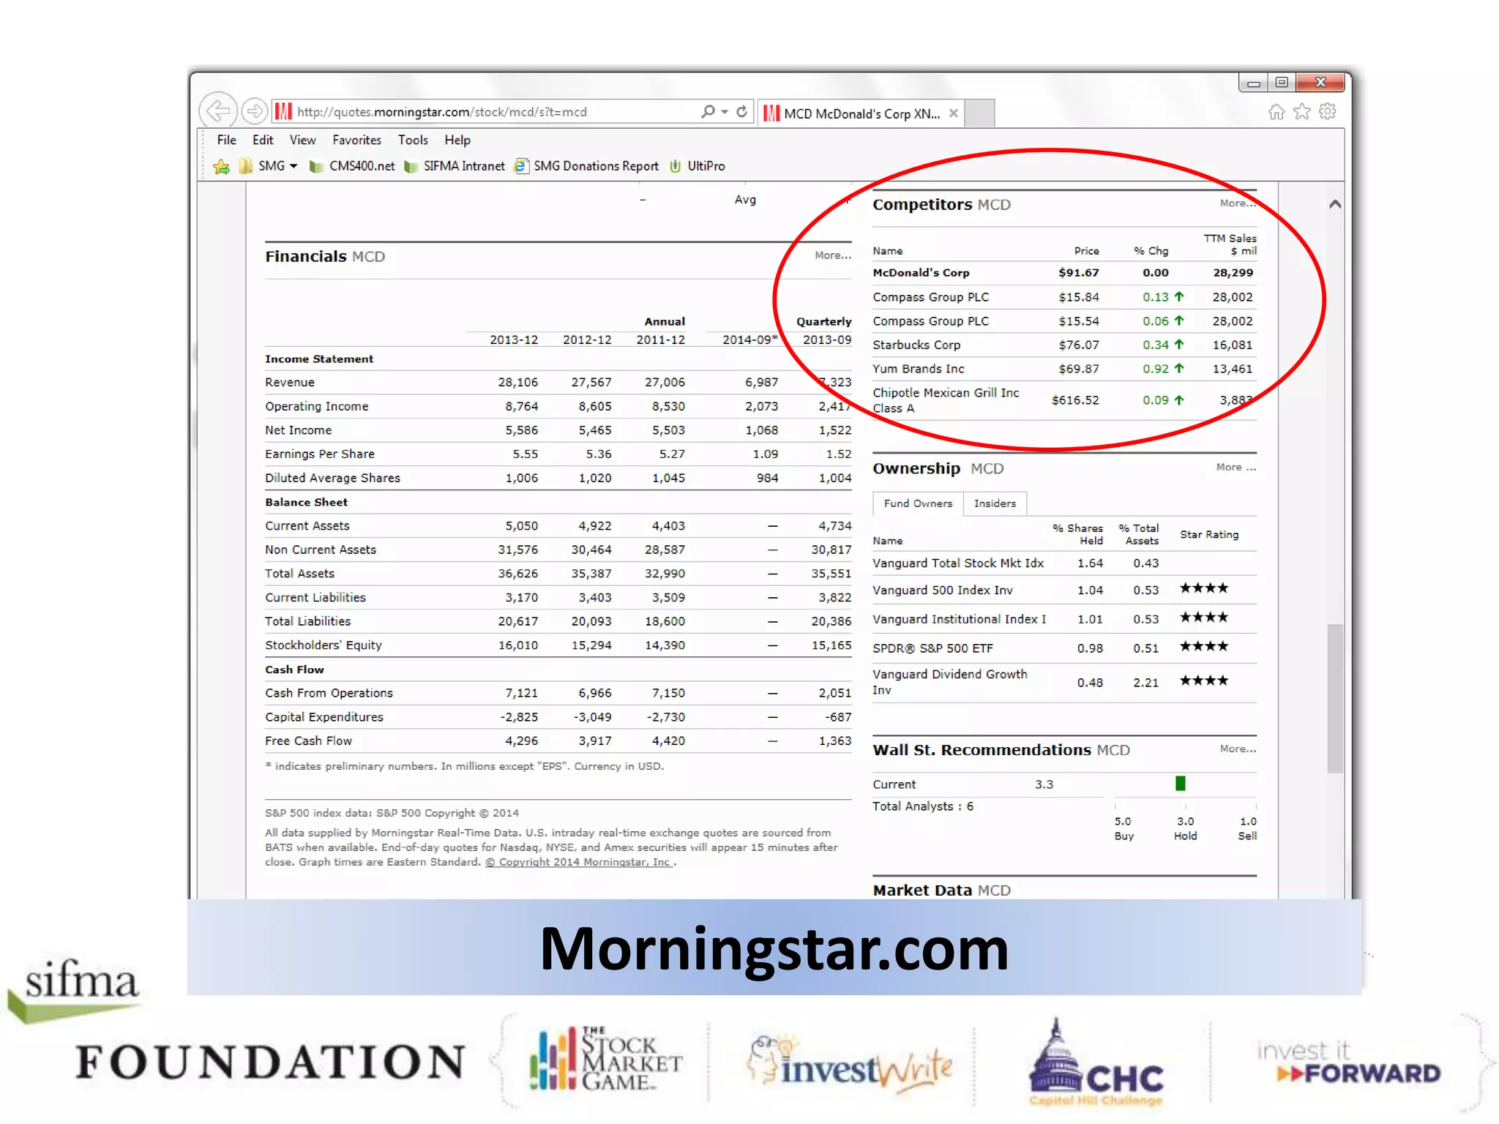The height and width of the screenshot is (1124, 1499).
Task: Close the MCD McDonald's Corp tab
Action: [x=953, y=113]
